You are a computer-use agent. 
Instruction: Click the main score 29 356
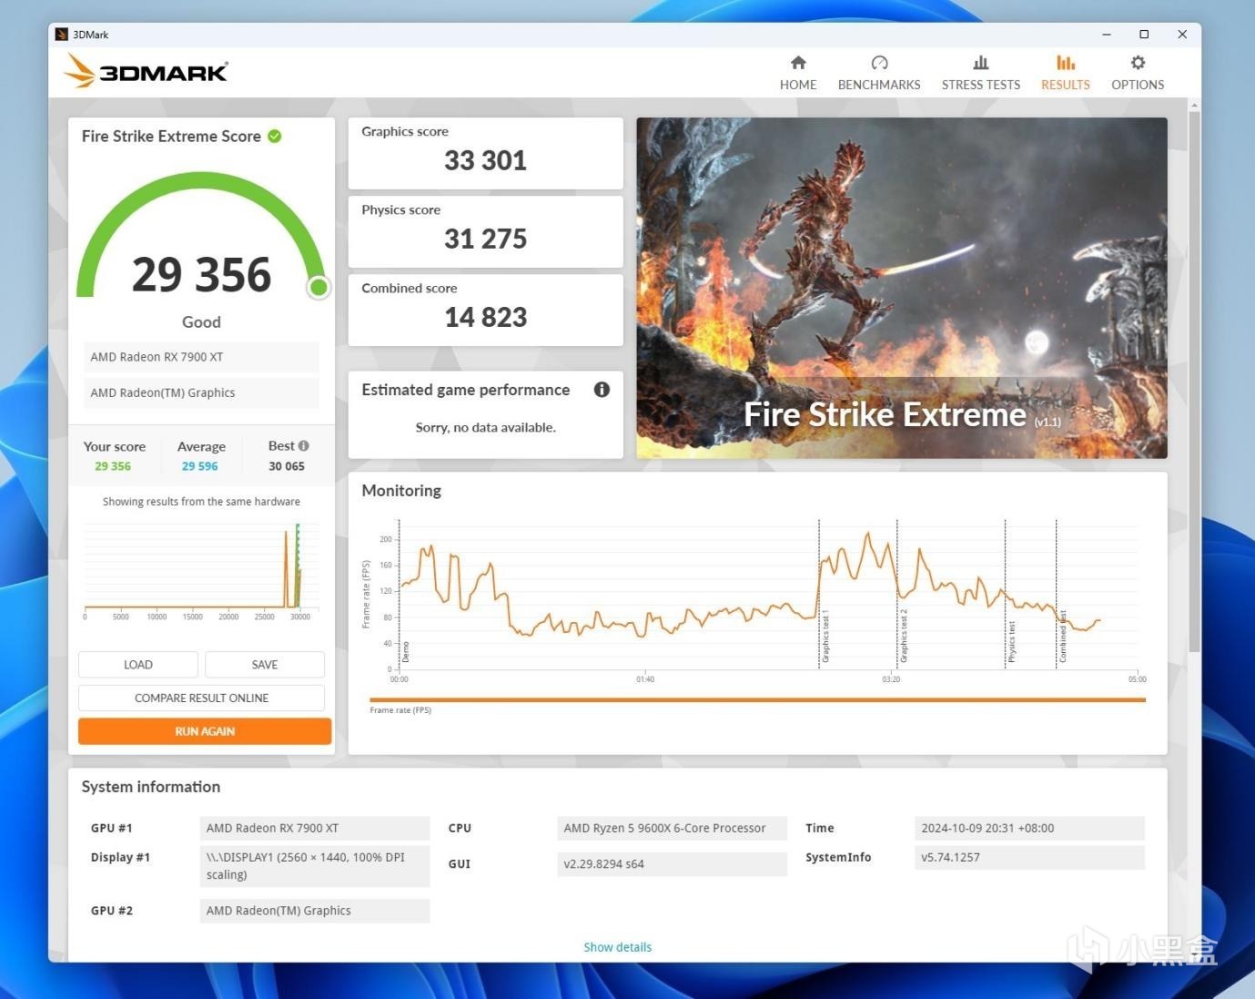tap(202, 275)
